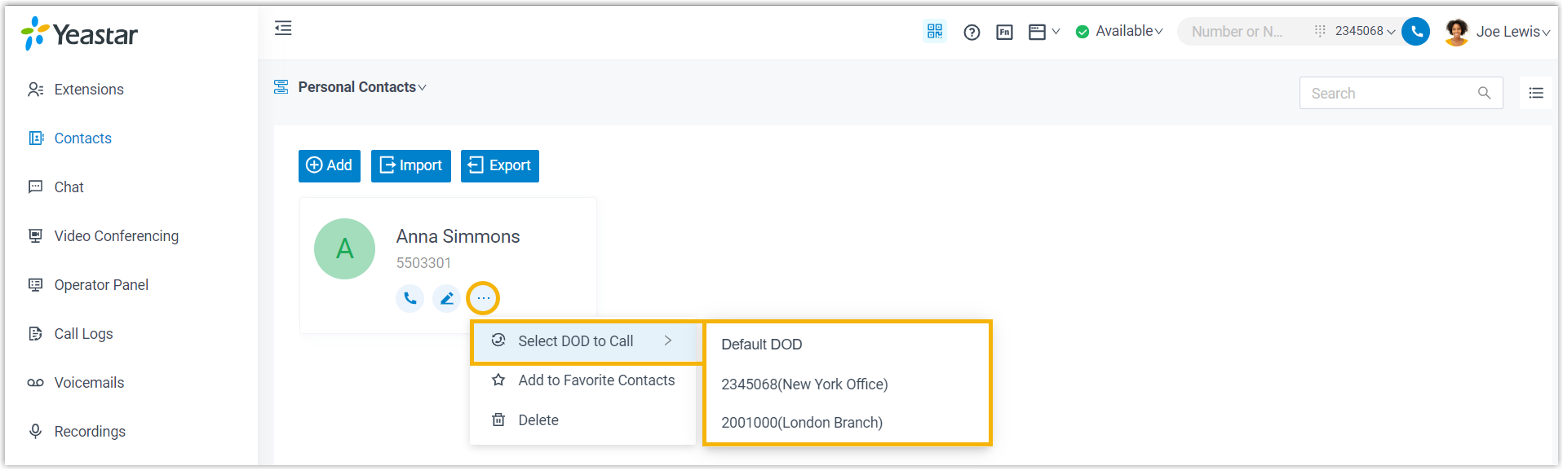
Task: Open more options ellipsis for Anna Simmons
Action: click(x=483, y=298)
